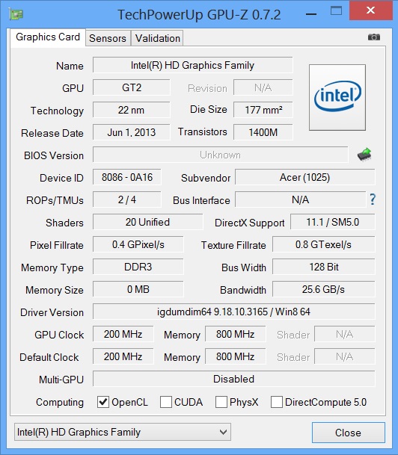Viewport: 398px width, 455px height.
Task: Take a screenshot with the camera icon
Action: [374, 37]
